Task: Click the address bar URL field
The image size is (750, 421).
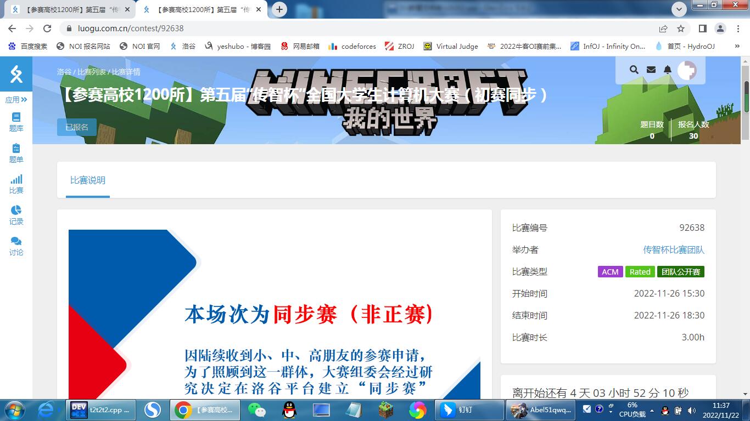Action: click(x=357, y=29)
